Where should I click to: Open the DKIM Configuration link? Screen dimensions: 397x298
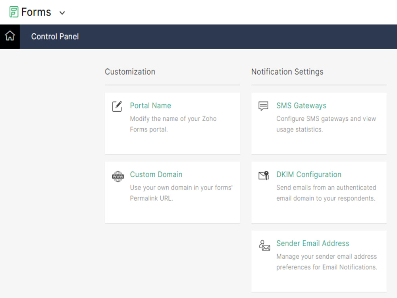pyautogui.click(x=309, y=174)
